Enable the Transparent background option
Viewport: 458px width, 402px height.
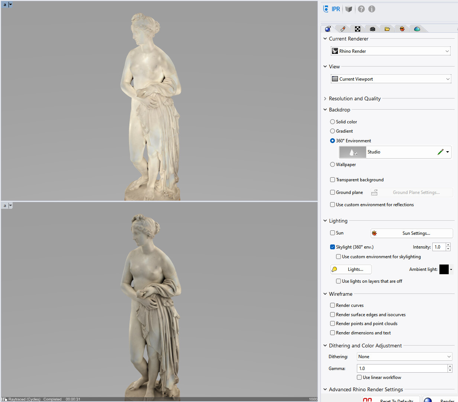click(332, 179)
